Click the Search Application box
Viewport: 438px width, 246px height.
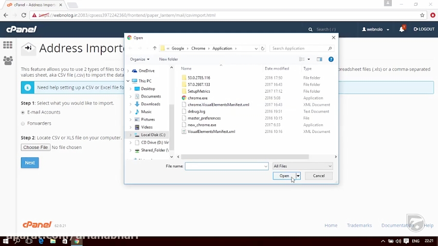(x=302, y=49)
